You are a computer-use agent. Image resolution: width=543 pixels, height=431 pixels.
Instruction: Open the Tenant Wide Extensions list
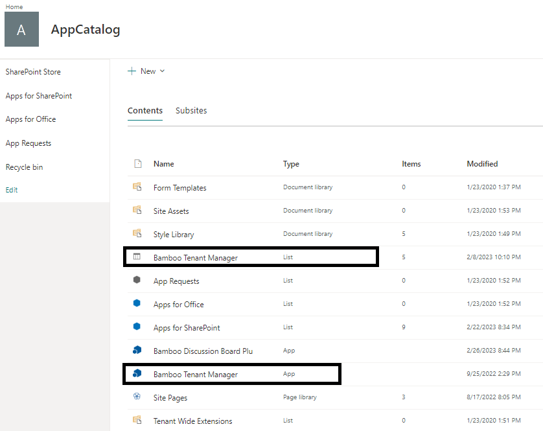tap(193, 421)
